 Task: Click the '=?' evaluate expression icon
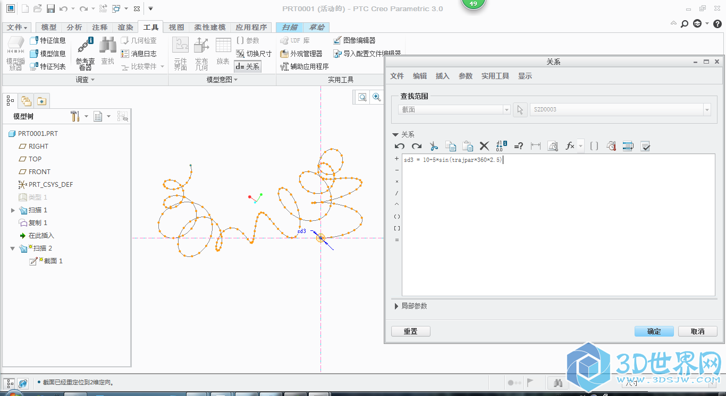519,146
